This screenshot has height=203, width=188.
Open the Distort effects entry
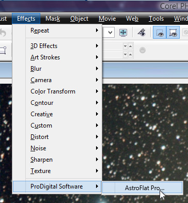click(x=57, y=137)
